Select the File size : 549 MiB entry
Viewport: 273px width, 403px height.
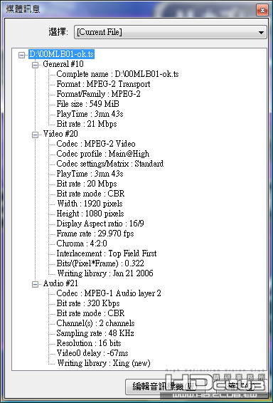(87, 104)
